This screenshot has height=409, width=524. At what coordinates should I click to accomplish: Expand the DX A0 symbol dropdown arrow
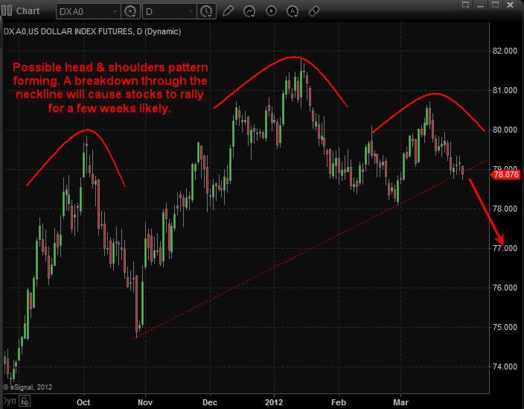115,12
